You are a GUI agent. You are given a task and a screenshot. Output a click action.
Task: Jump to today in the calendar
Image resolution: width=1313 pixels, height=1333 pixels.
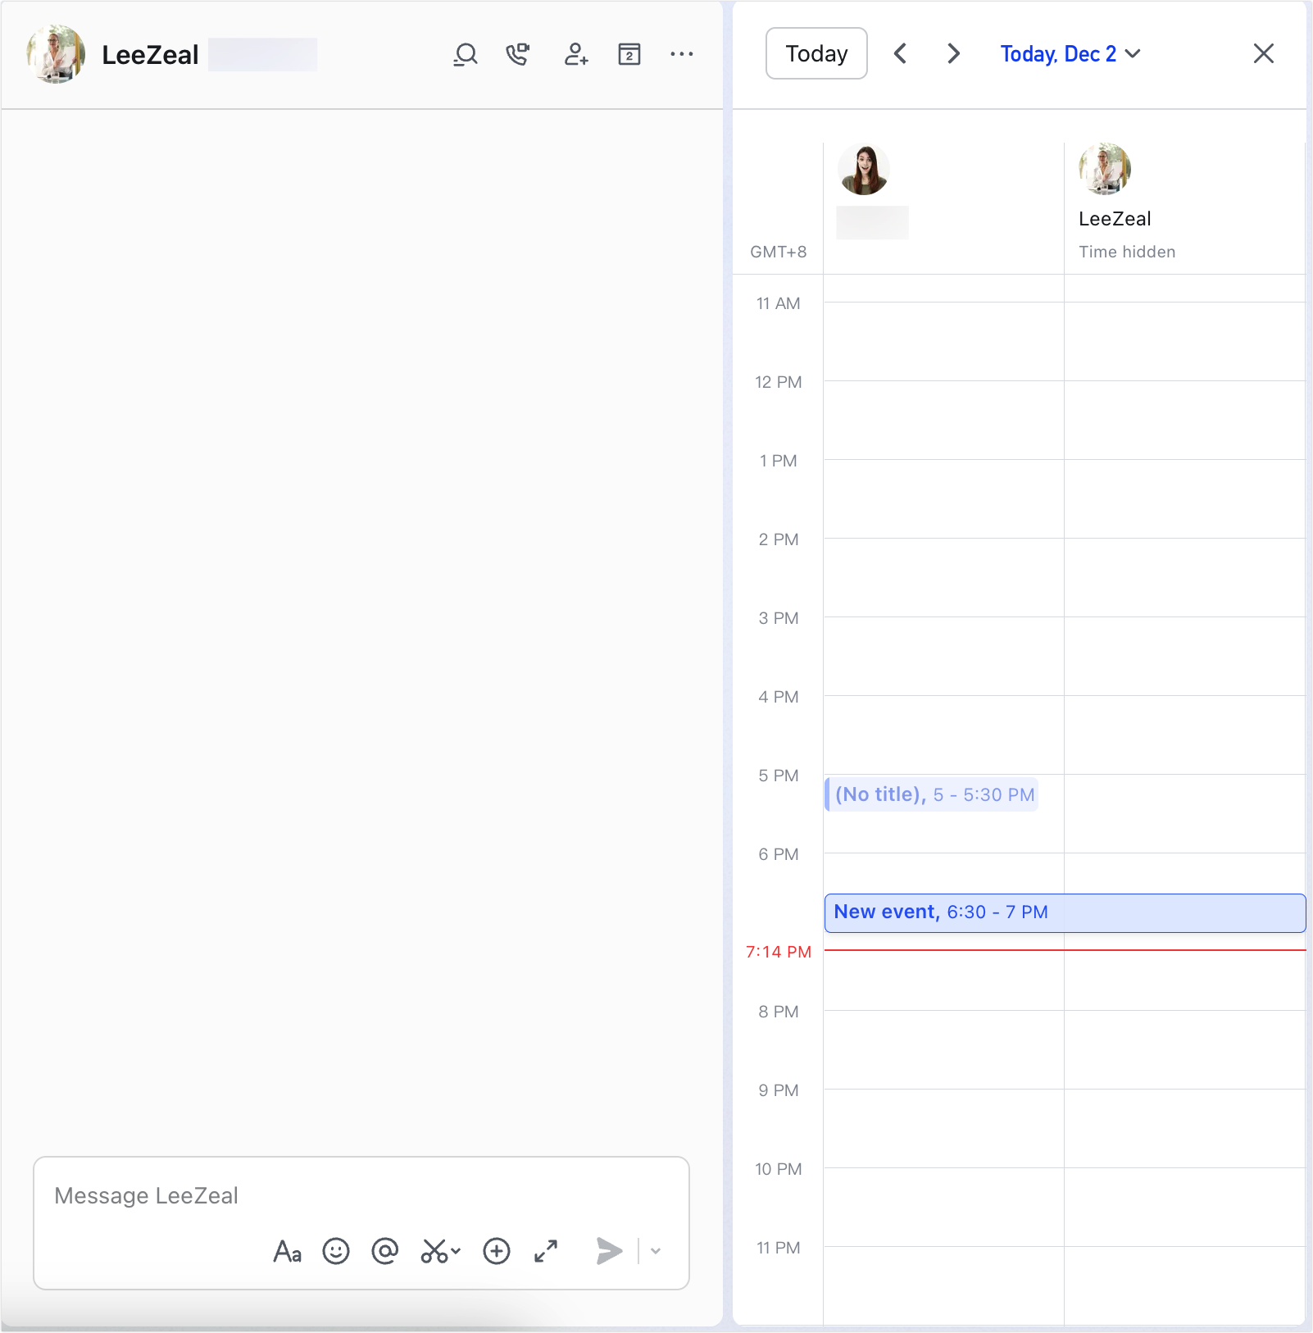point(816,52)
